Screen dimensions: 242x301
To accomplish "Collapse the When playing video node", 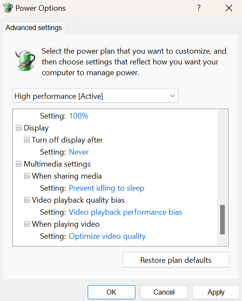I will (x=27, y=224).
